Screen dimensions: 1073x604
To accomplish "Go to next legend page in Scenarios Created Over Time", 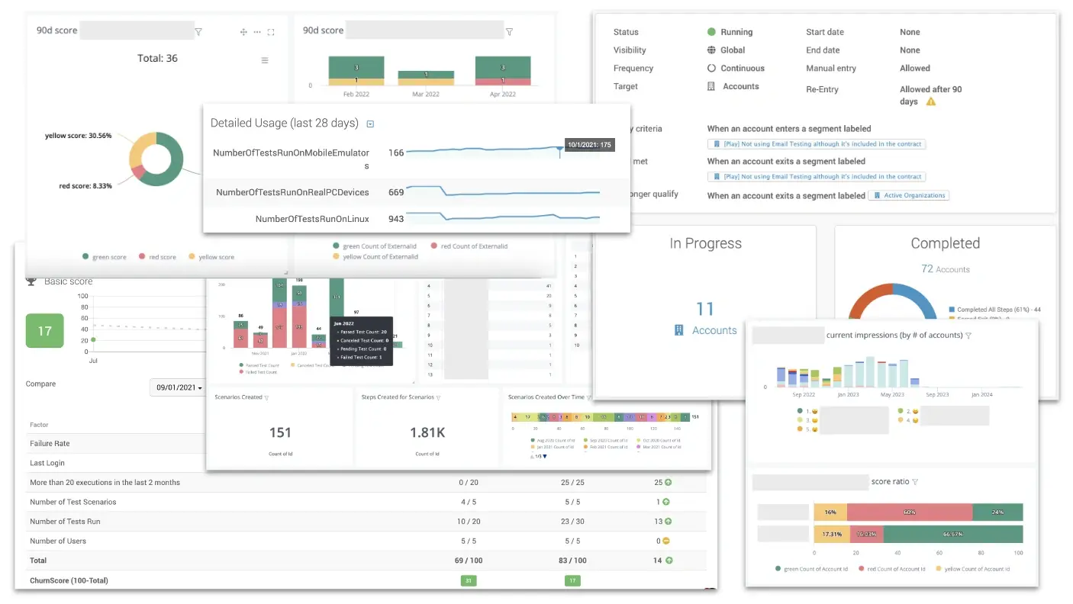I will point(544,456).
